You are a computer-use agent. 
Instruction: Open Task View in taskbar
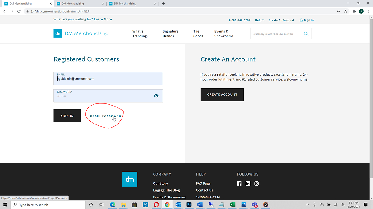(x=101, y=205)
